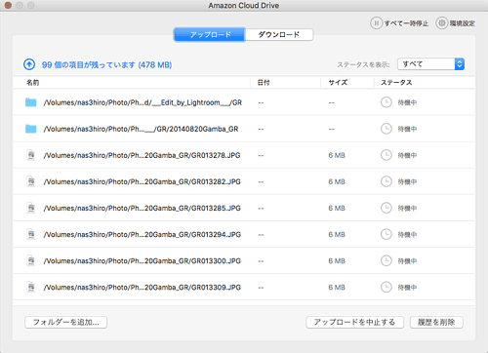Click waiting clock icon for GR013282.JPG
The image size is (488, 353).
click(386, 181)
